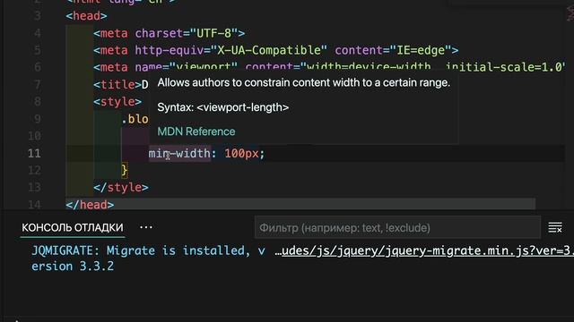This screenshot has height=322, width=574.
Task: Select the opening head tag on line 3
Action: 86,16
